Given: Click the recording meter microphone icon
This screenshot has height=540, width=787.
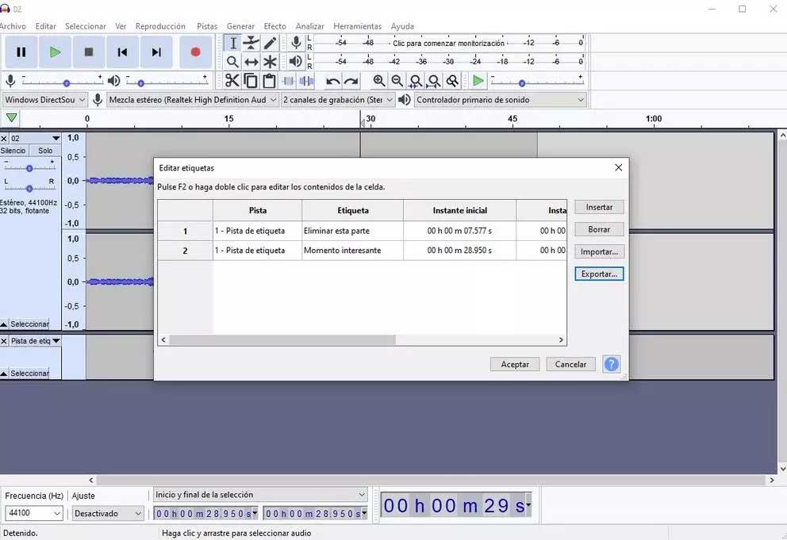Looking at the screenshot, I should pyautogui.click(x=296, y=43).
